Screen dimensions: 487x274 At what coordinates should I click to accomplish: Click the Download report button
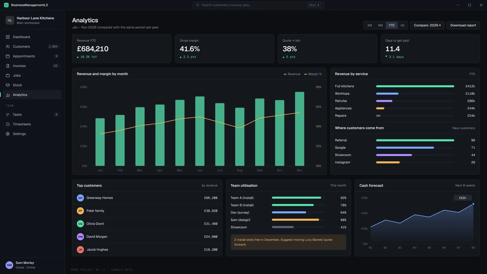(463, 25)
